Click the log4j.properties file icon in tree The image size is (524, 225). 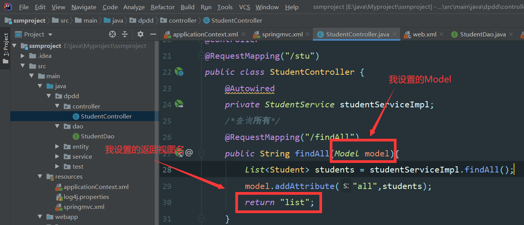coord(59,197)
